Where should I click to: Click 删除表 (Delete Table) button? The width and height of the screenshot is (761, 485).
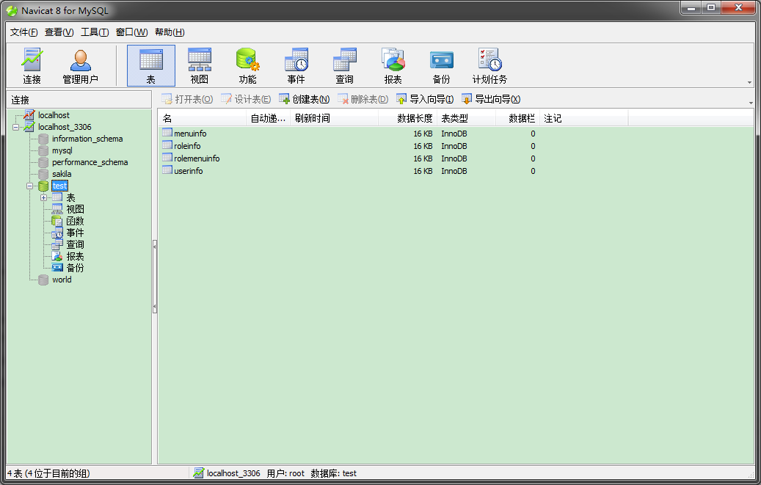coord(363,99)
